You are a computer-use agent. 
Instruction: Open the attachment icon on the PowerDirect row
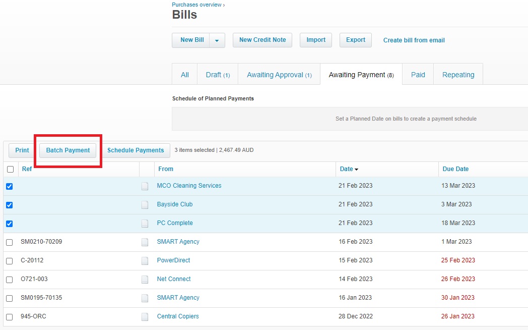(x=145, y=260)
